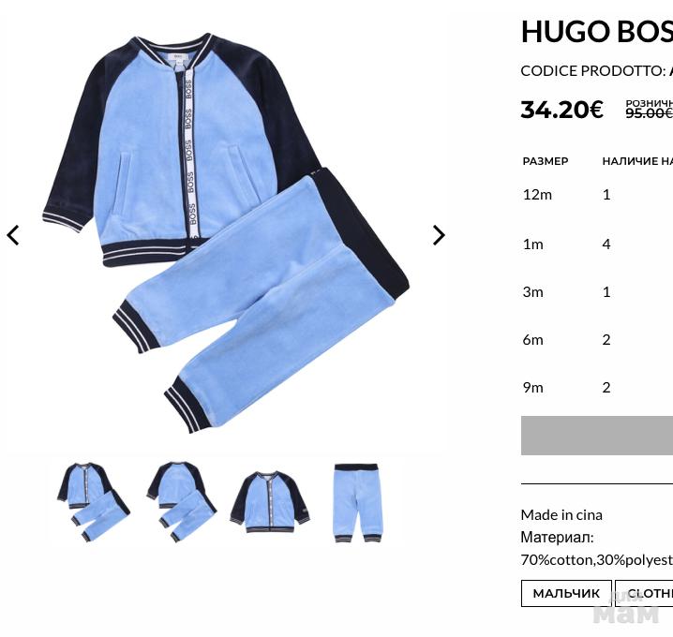Select size 1m row

597,244
